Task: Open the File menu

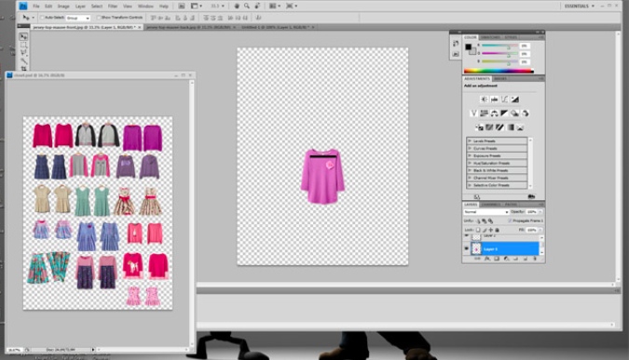Action: 36,7
